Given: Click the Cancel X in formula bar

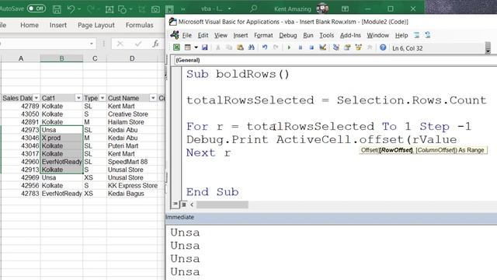Looking at the screenshot, I should point(120,44).
